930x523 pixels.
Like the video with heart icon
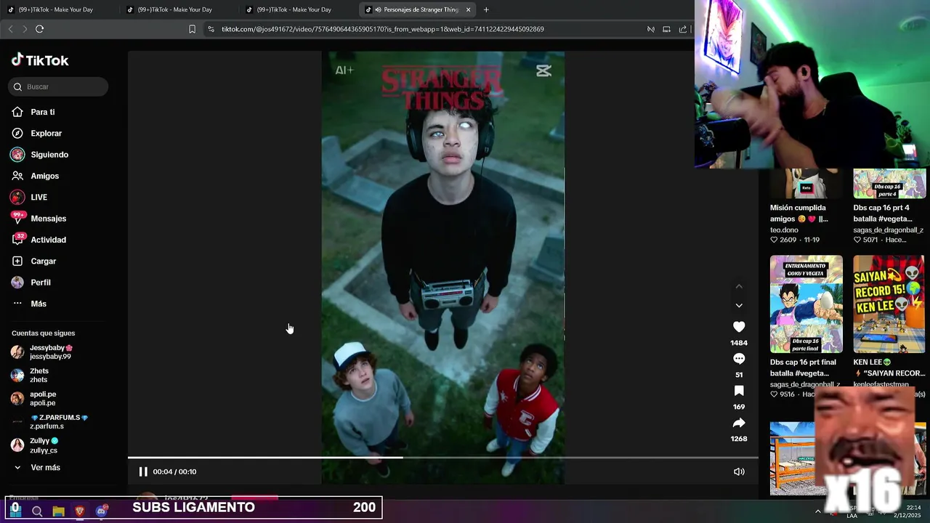coord(739,327)
